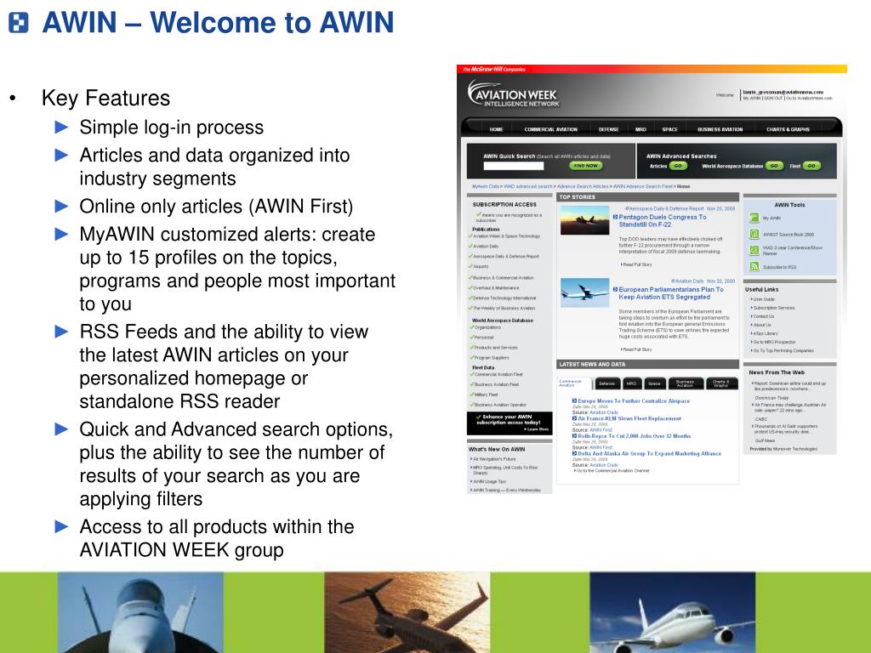This screenshot has width=871, height=653.
Task: Click the SIGN OUT link
Action: click(x=773, y=98)
